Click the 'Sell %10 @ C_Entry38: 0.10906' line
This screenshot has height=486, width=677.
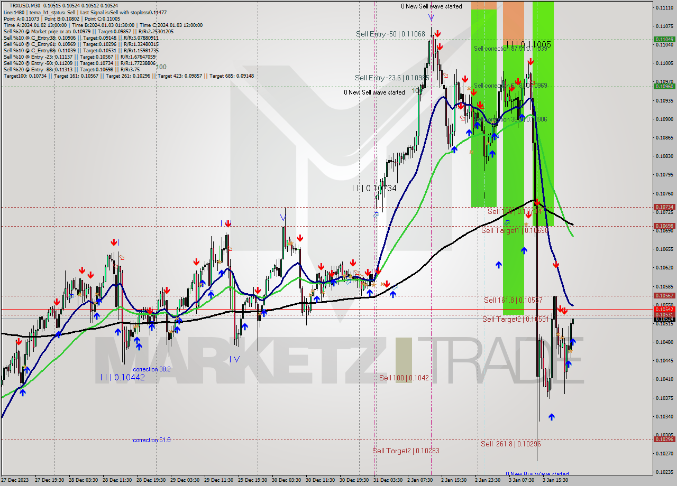click(81, 38)
